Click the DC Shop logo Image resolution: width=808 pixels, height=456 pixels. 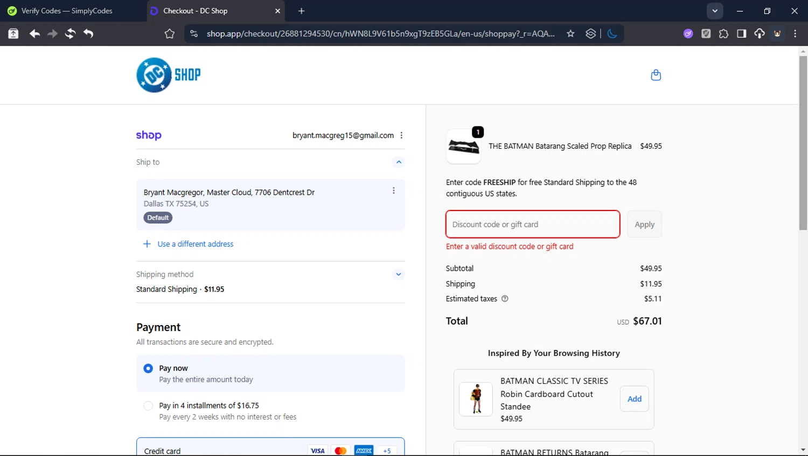(169, 75)
